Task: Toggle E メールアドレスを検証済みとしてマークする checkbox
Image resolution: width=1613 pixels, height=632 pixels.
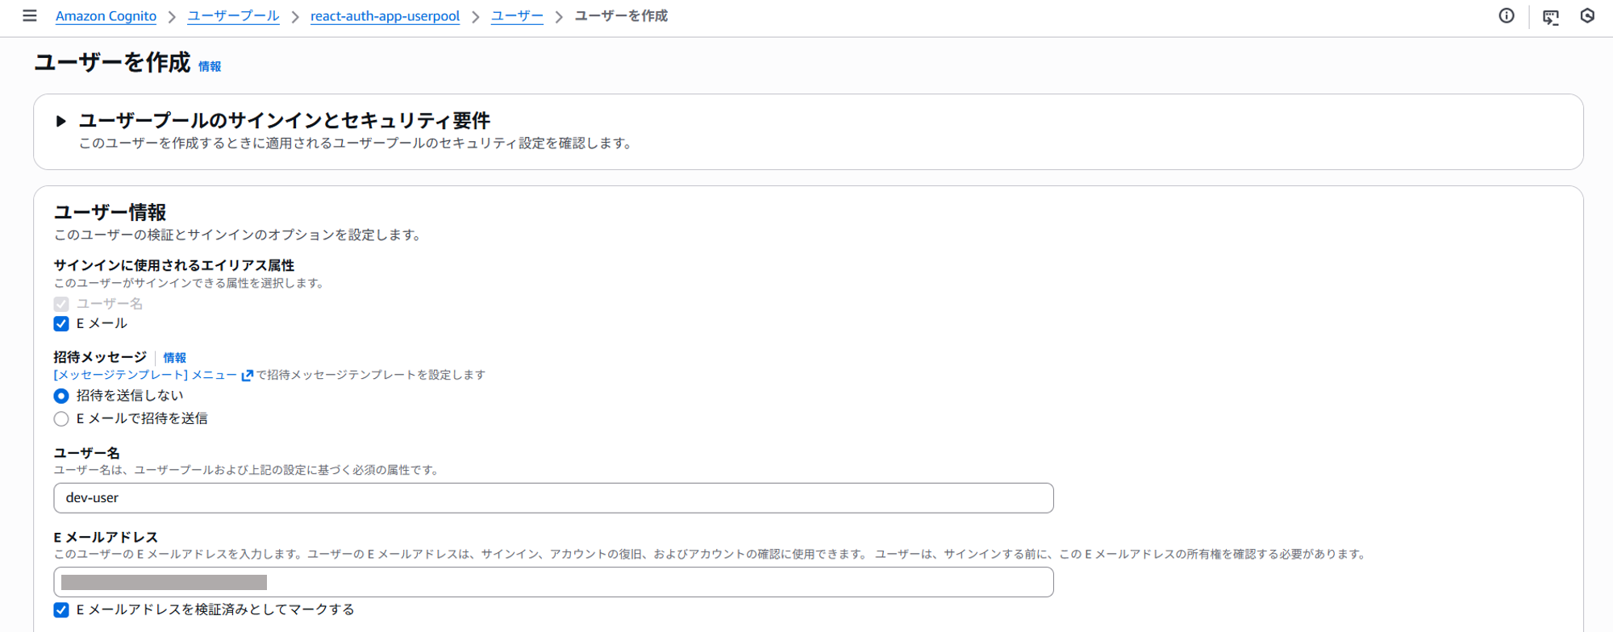Action: point(61,610)
